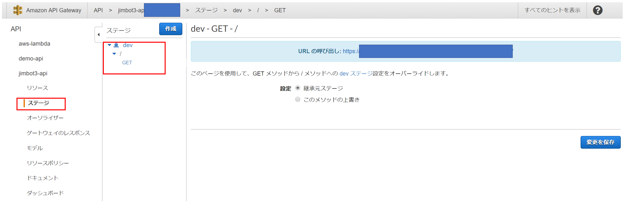The height and width of the screenshot is (209, 635).
Task: Click ステージ in the breadcrumb
Action: pyautogui.click(x=206, y=10)
